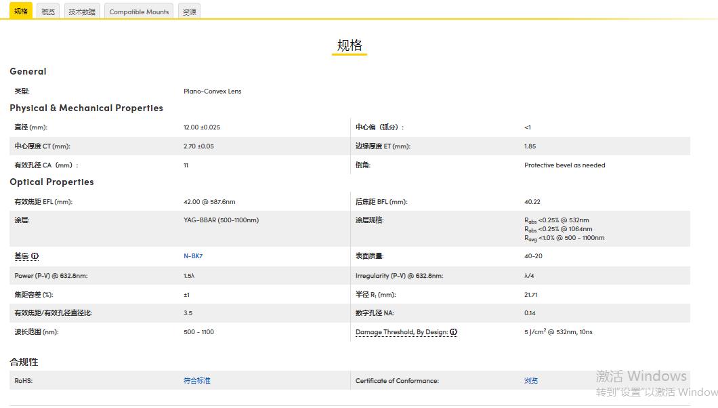Open the N-BK7 substrate material link
The width and height of the screenshot is (718, 408).
point(192,256)
